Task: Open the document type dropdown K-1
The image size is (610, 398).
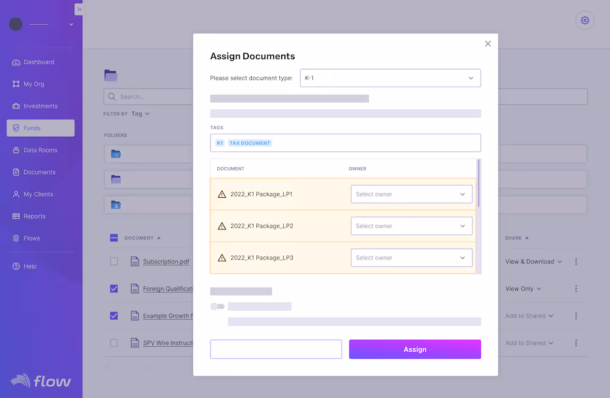Action: [390, 78]
